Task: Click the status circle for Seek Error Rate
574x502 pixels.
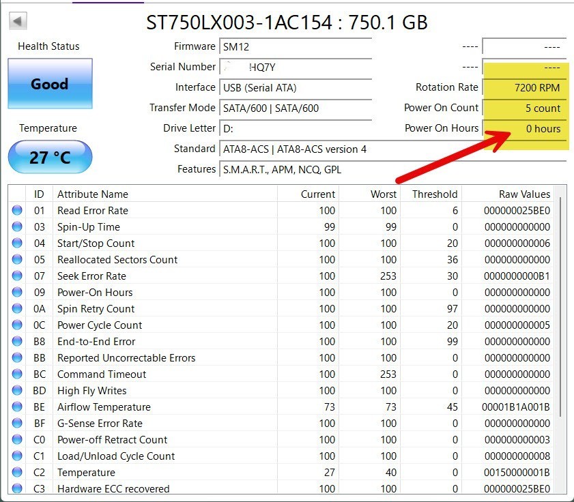Action: (17, 276)
